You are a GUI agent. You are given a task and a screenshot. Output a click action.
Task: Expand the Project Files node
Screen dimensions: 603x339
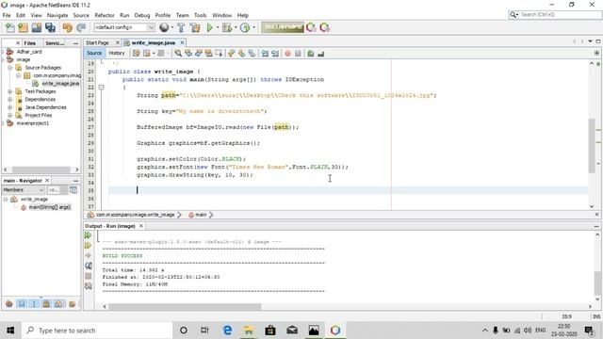click(x=10, y=115)
